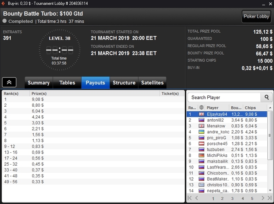Go to the first page of players

point(189,198)
